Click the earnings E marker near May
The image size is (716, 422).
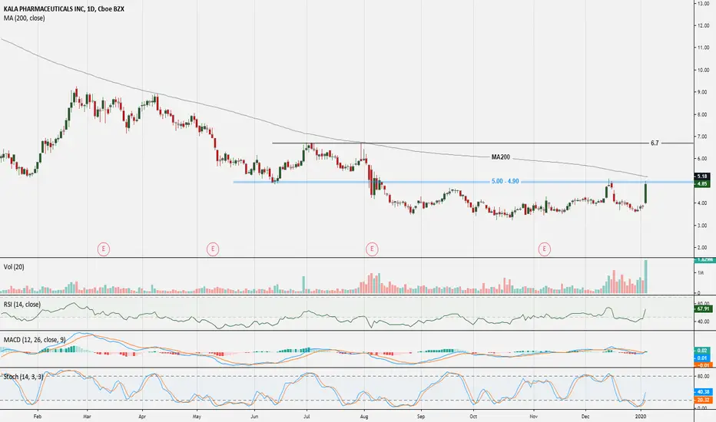pyautogui.click(x=212, y=249)
